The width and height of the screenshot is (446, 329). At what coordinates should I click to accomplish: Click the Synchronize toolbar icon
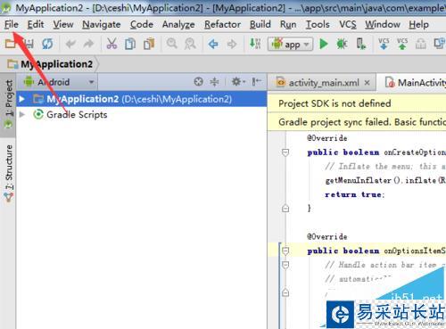(47, 44)
